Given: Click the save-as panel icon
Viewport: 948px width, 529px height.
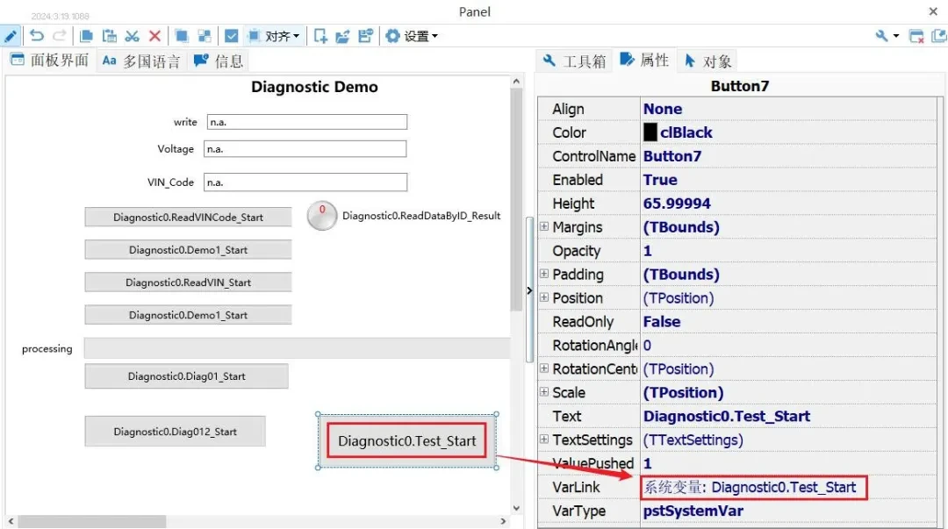Looking at the screenshot, I should pos(365,36).
